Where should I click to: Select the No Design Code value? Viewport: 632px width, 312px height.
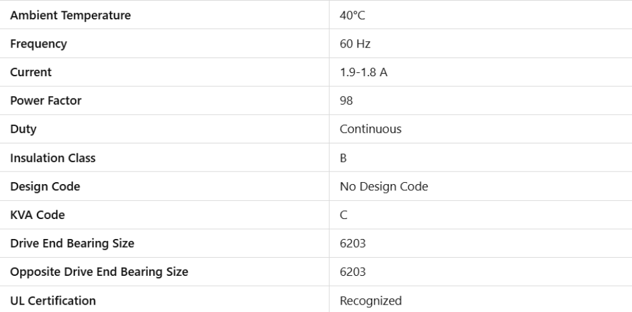[383, 187]
